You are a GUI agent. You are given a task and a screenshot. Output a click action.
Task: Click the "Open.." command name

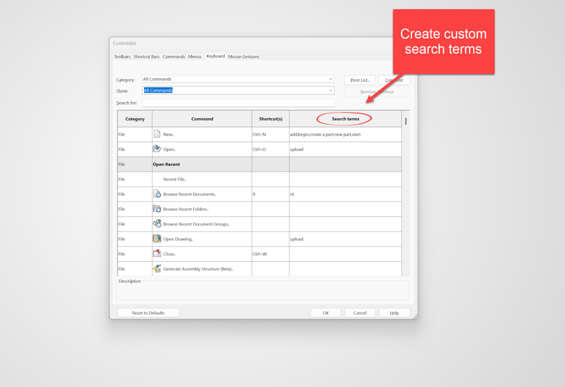[x=169, y=149]
